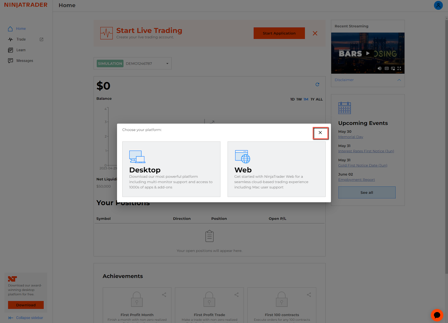Screen dimensions: 448x323
Task: Open the user profile avatar
Action: pos(438,5)
